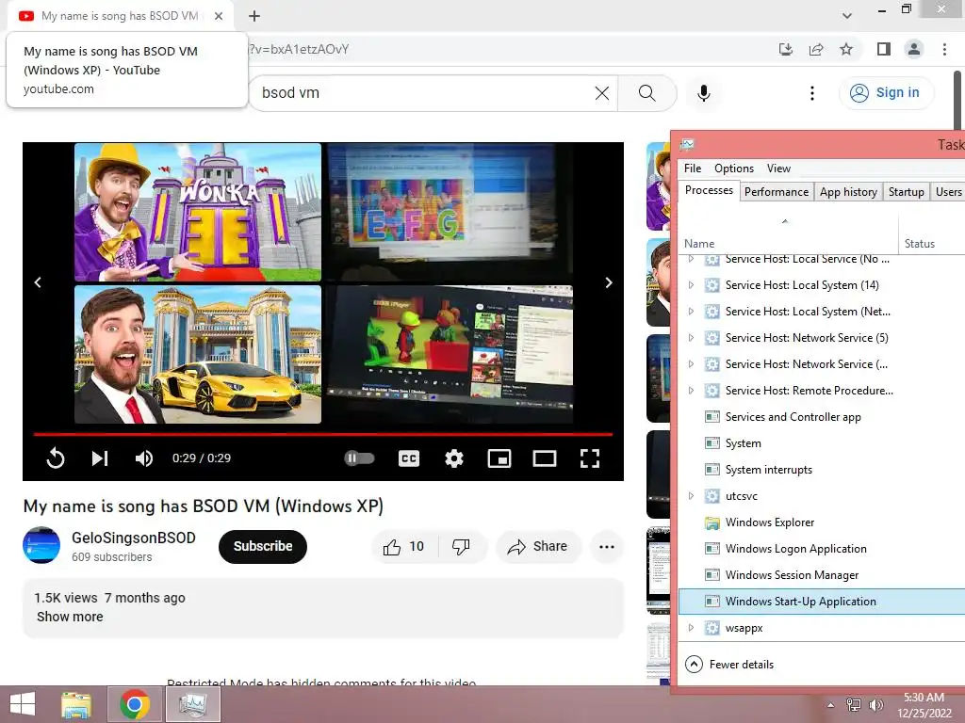Open the GeloSingsonBSOD channel avatar

coord(41,545)
